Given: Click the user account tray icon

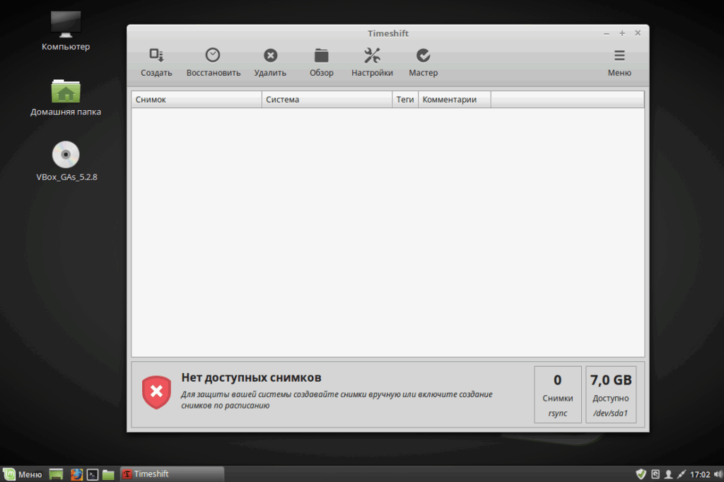Looking at the screenshot, I should point(668,474).
